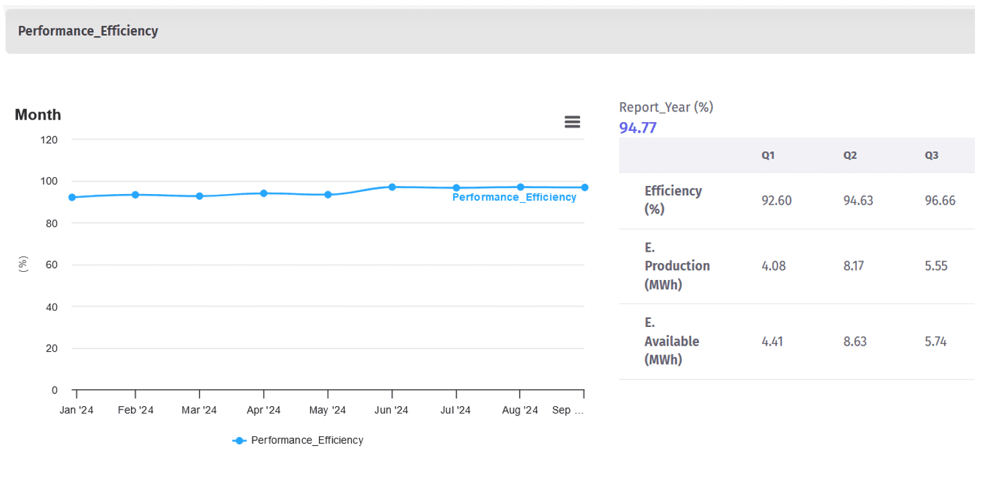Select the Q3 E. Available value 5.74

coord(935,342)
